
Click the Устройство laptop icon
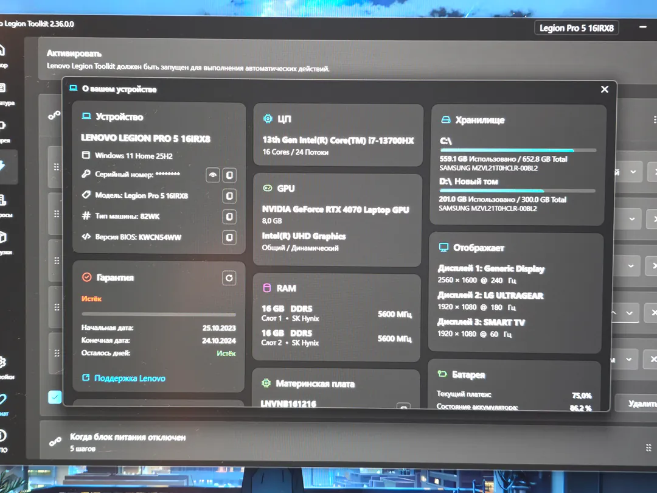pos(86,116)
